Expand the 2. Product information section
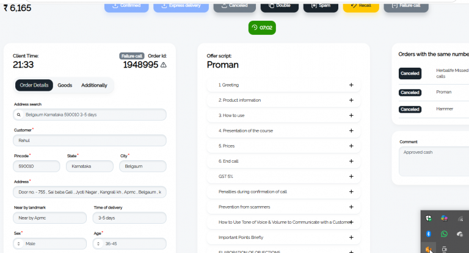Screen dimensions: 469x253 click(283, 101)
